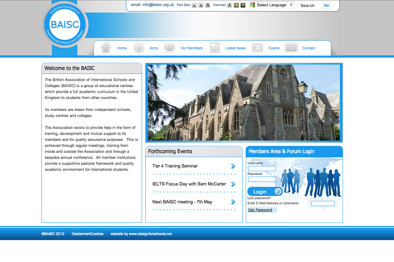
Task: Click the Go search button
Action: (326, 5)
